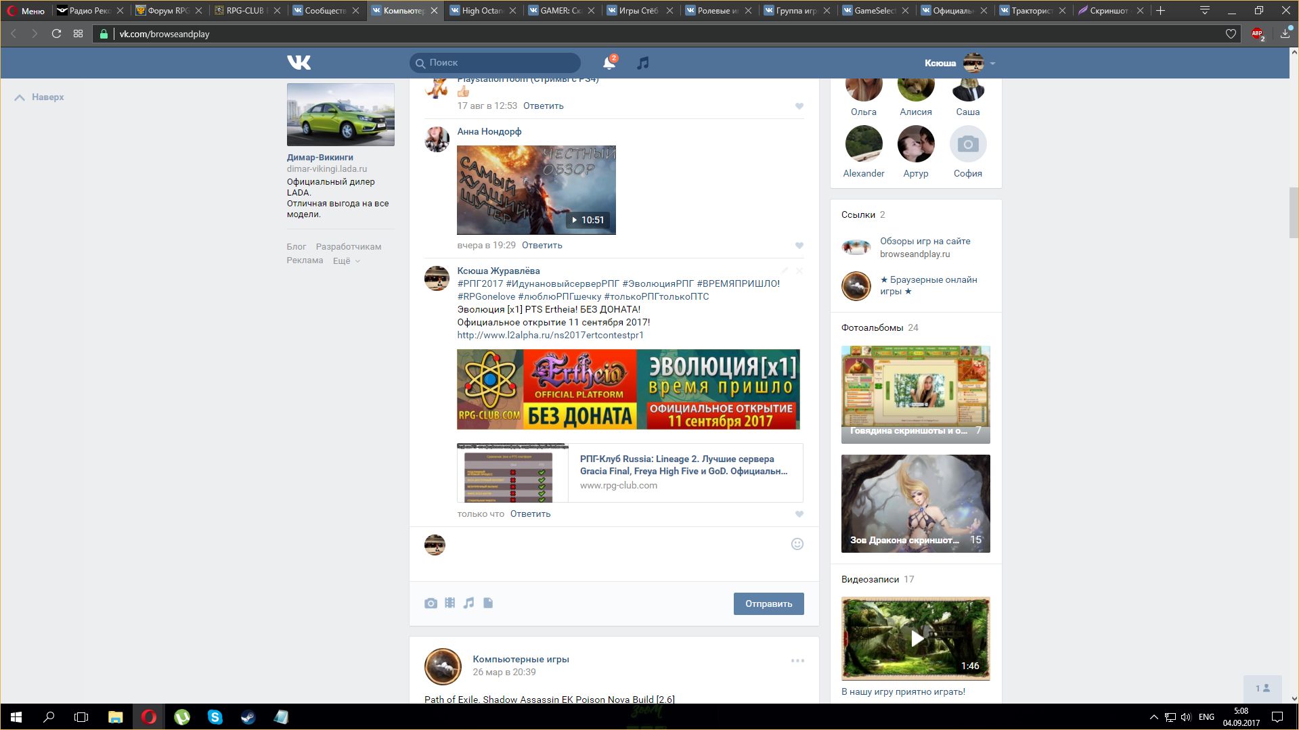Open browser downloads icon
The height and width of the screenshot is (730, 1299).
tap(1285, 34)
